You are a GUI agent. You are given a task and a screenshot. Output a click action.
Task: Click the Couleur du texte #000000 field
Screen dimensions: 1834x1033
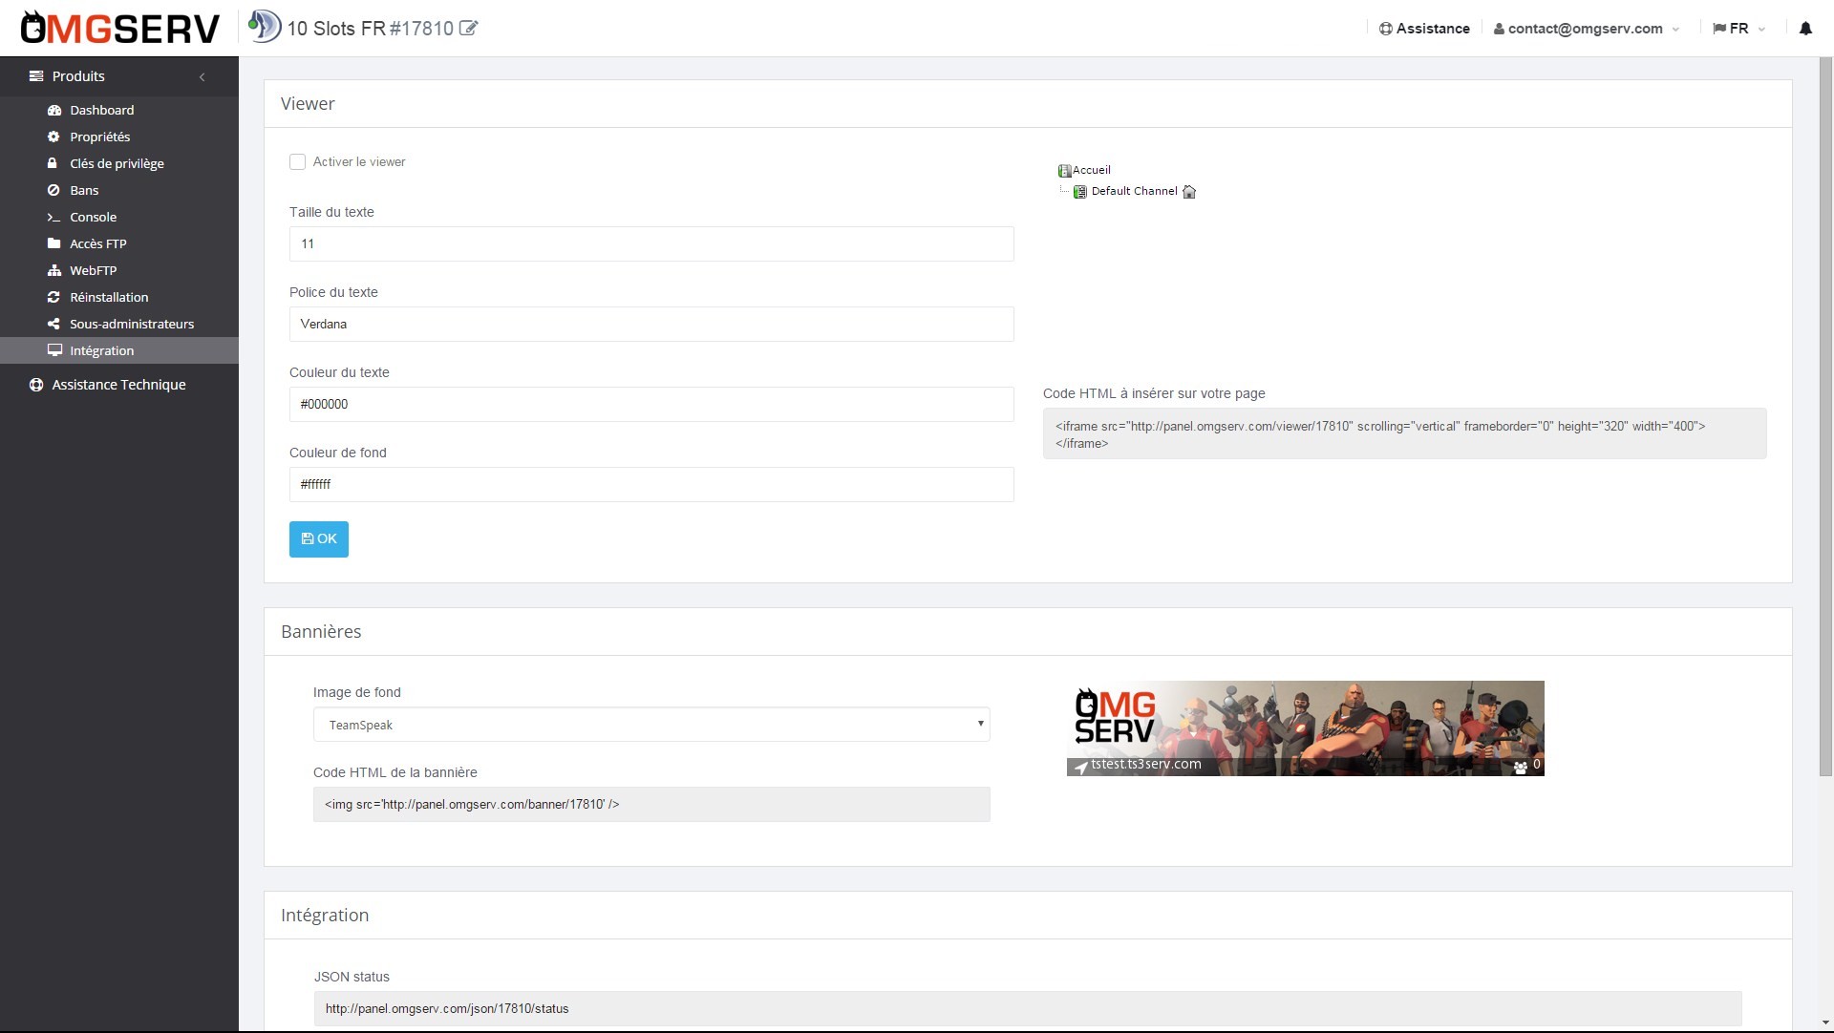coord(651,404)
